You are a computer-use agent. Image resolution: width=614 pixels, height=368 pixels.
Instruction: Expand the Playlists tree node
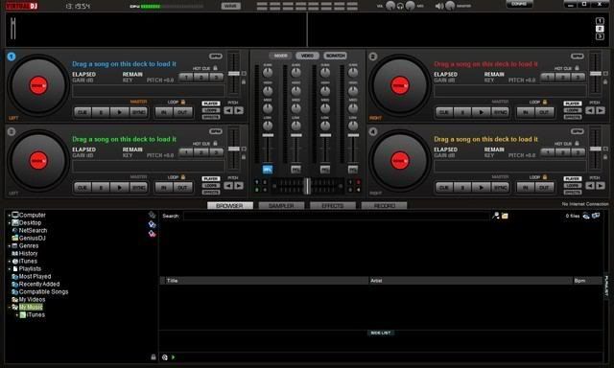click(x=9, y=269)
